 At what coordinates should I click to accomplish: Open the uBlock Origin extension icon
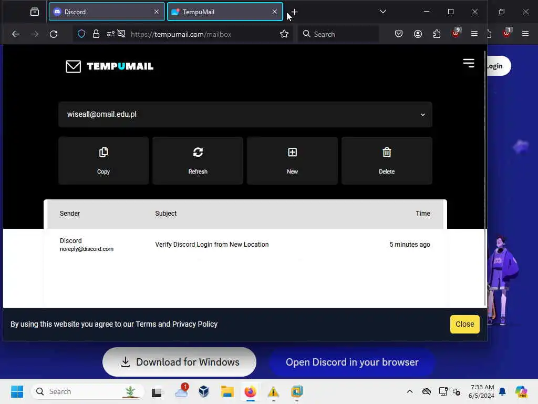(x=456, y=33)
